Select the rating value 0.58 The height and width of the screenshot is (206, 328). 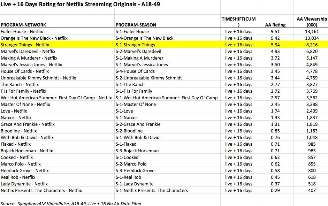(x=275, y=171)
